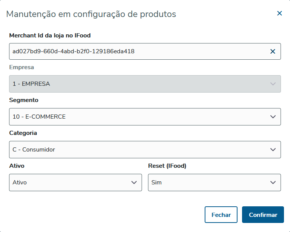
Task: Confirm the configuration with Confirmar
Action: tap(263, 215)
